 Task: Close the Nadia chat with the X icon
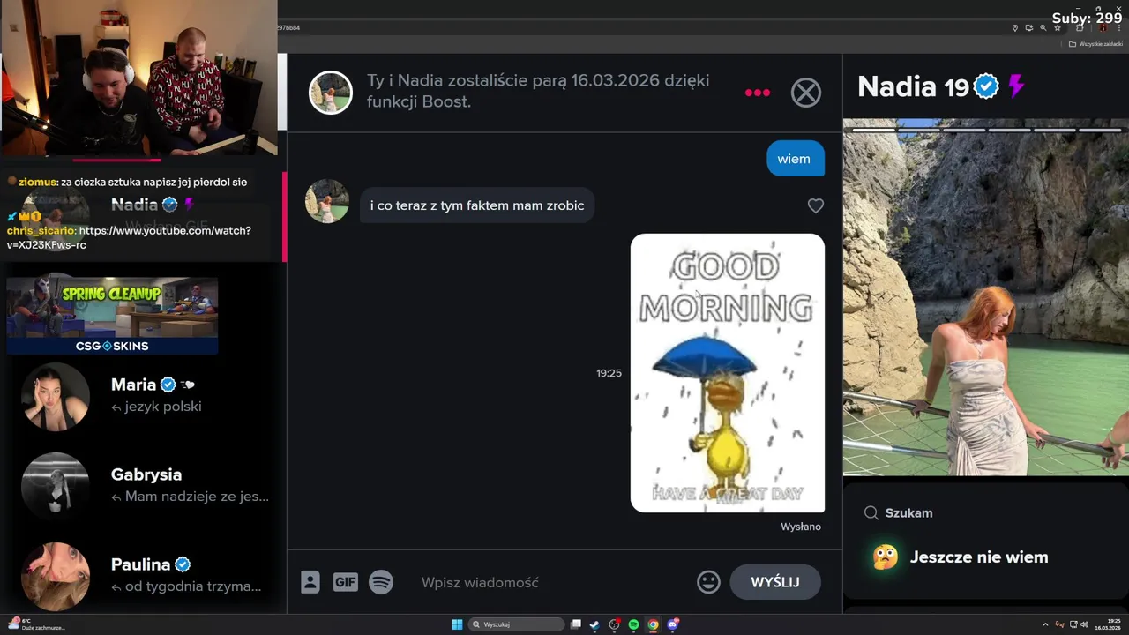[x=805, y=93]
